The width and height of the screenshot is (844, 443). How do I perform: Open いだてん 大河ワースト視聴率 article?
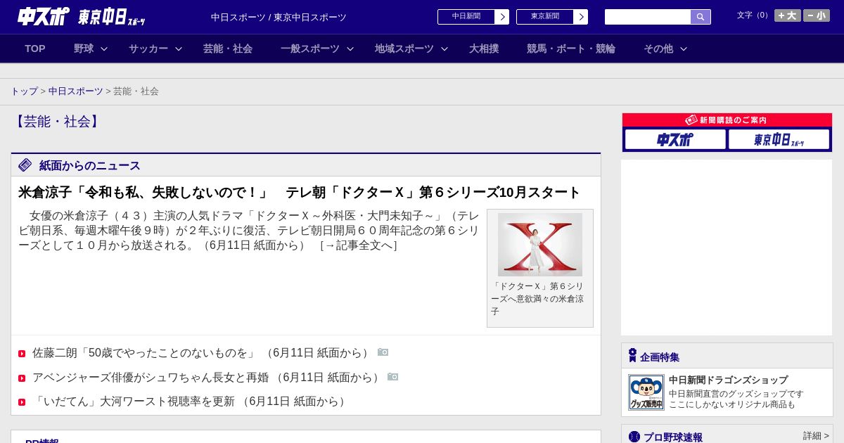click(x=191, y=402)
